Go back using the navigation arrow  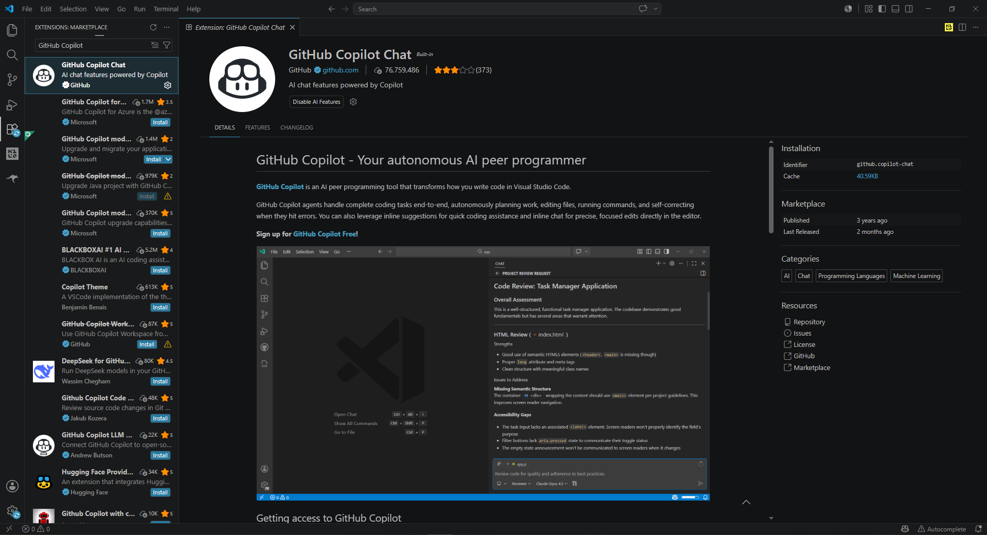(332, 9)
